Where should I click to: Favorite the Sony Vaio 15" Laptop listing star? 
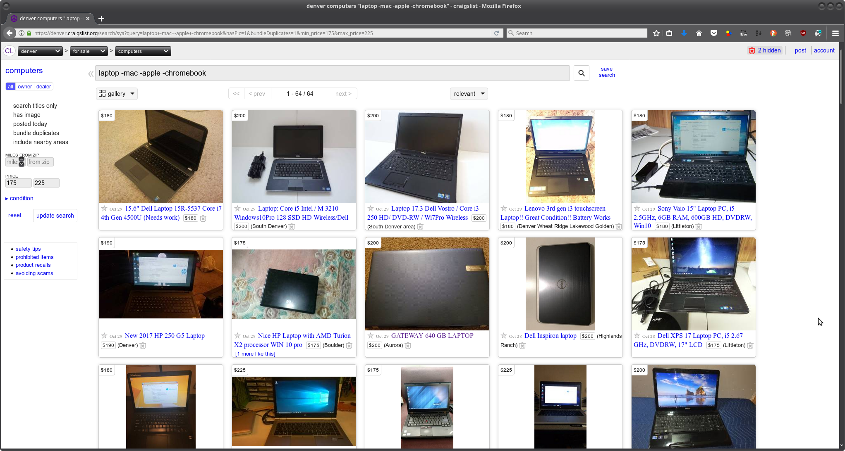click(x=637, y=208)
